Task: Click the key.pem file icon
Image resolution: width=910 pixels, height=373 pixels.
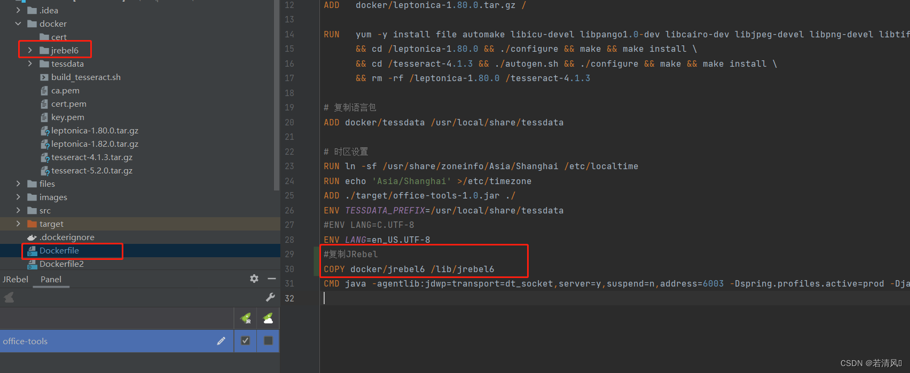Action: pyautogui.click(x=44, y=117)
